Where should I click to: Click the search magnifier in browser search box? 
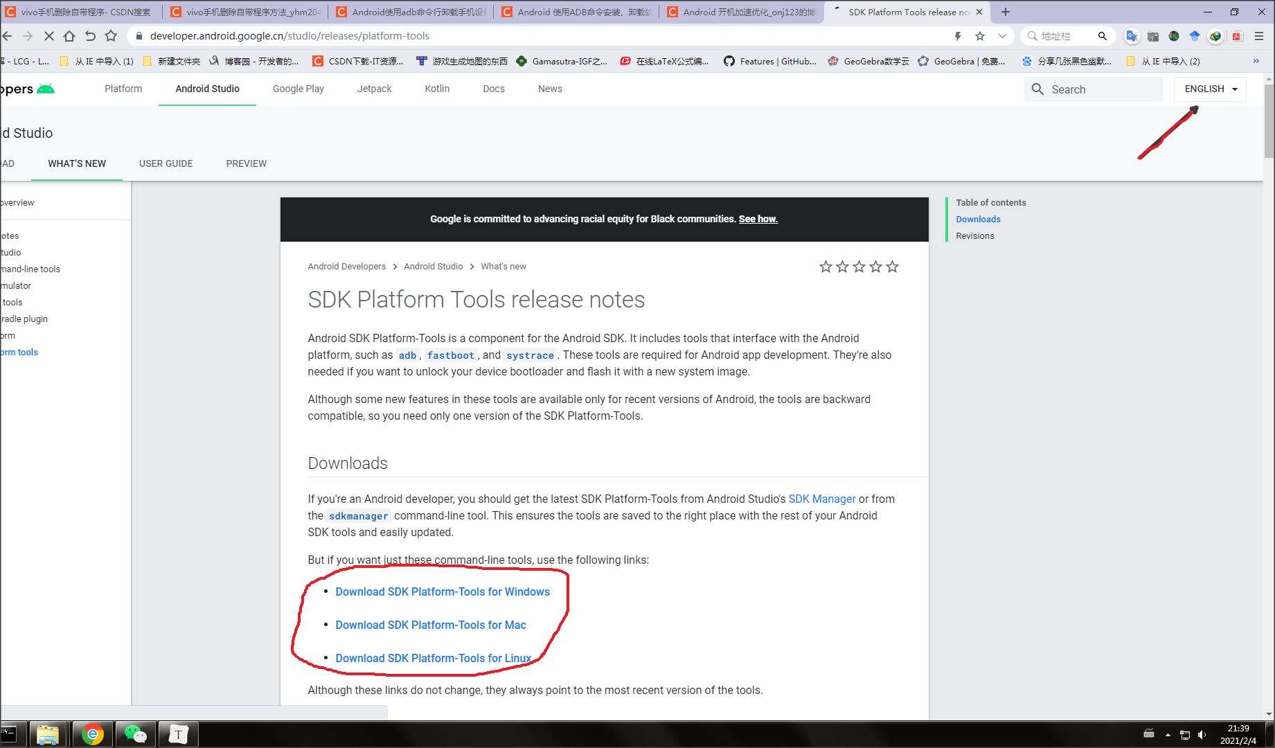tap(1103, 36)
